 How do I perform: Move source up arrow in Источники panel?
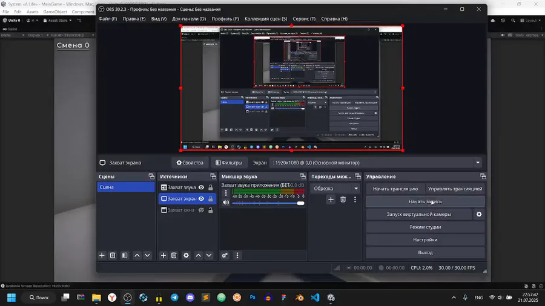199,255
